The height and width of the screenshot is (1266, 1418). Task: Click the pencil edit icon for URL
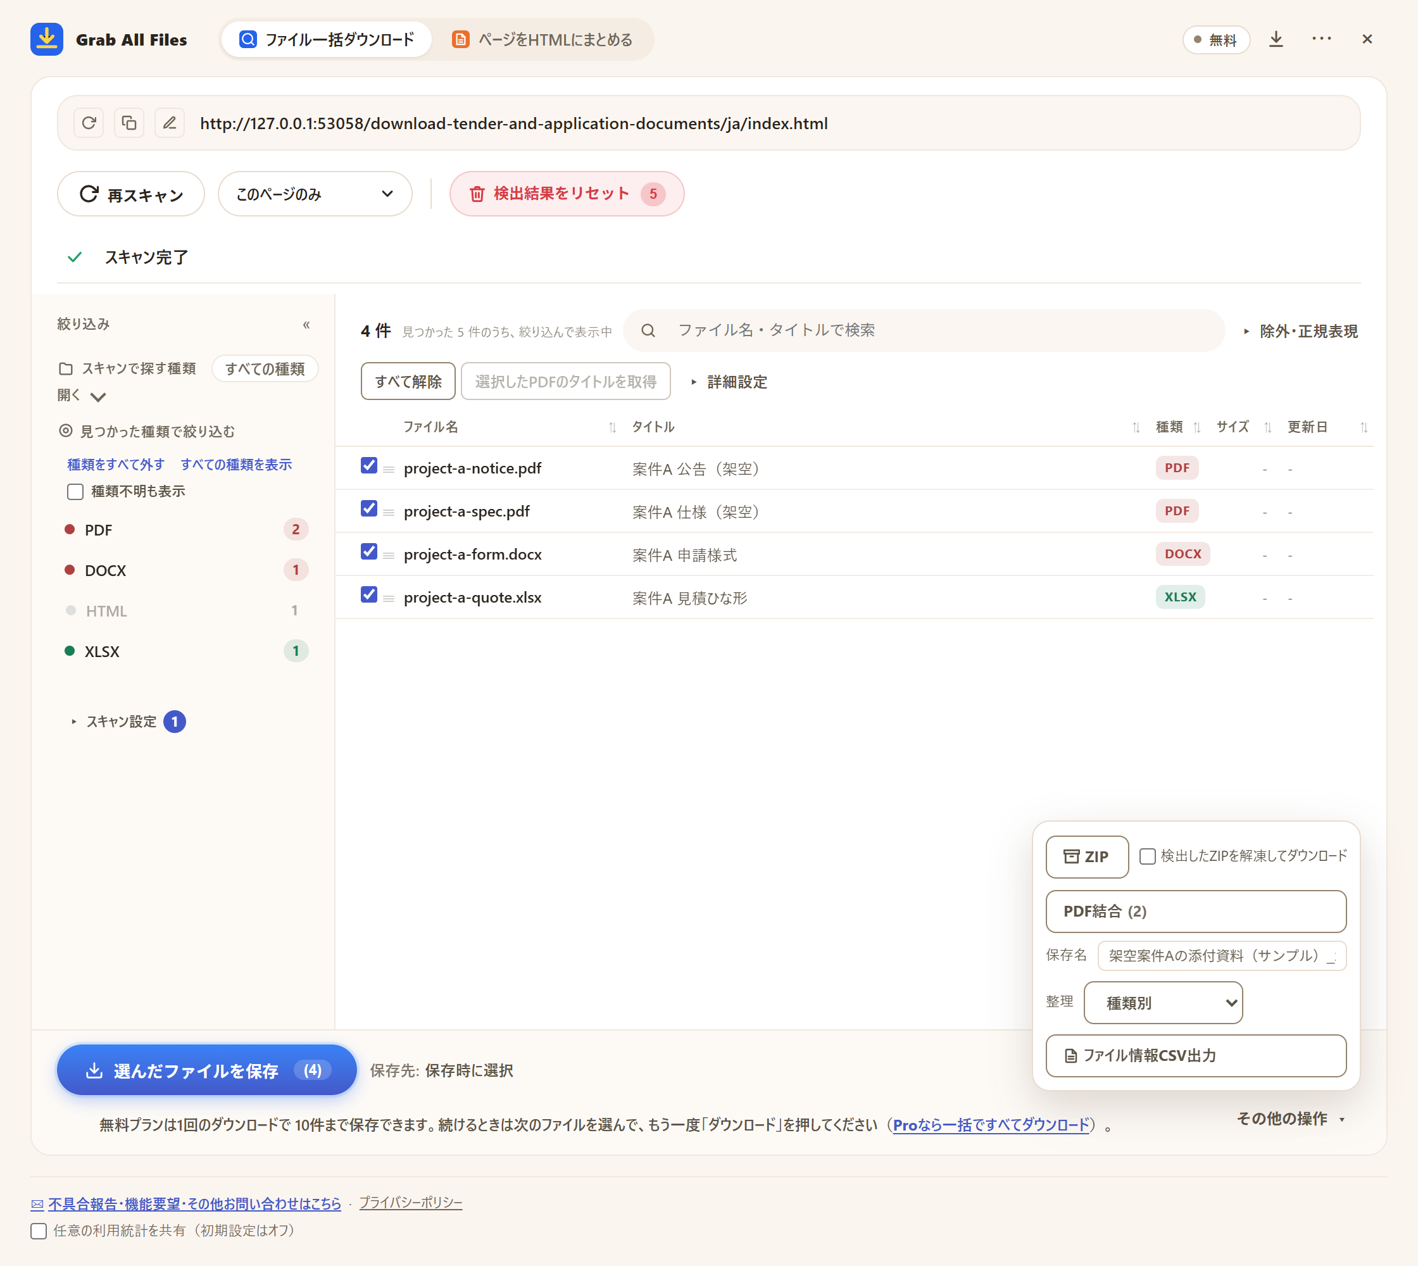pos(169,123)
